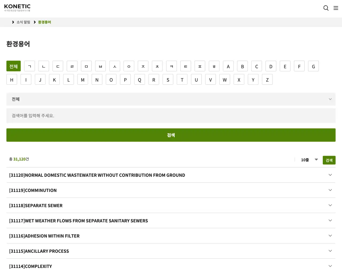Click the 검색어를 입력해 주세요 search field
This screenshot has height=273, width=342.
coord(171,116)
